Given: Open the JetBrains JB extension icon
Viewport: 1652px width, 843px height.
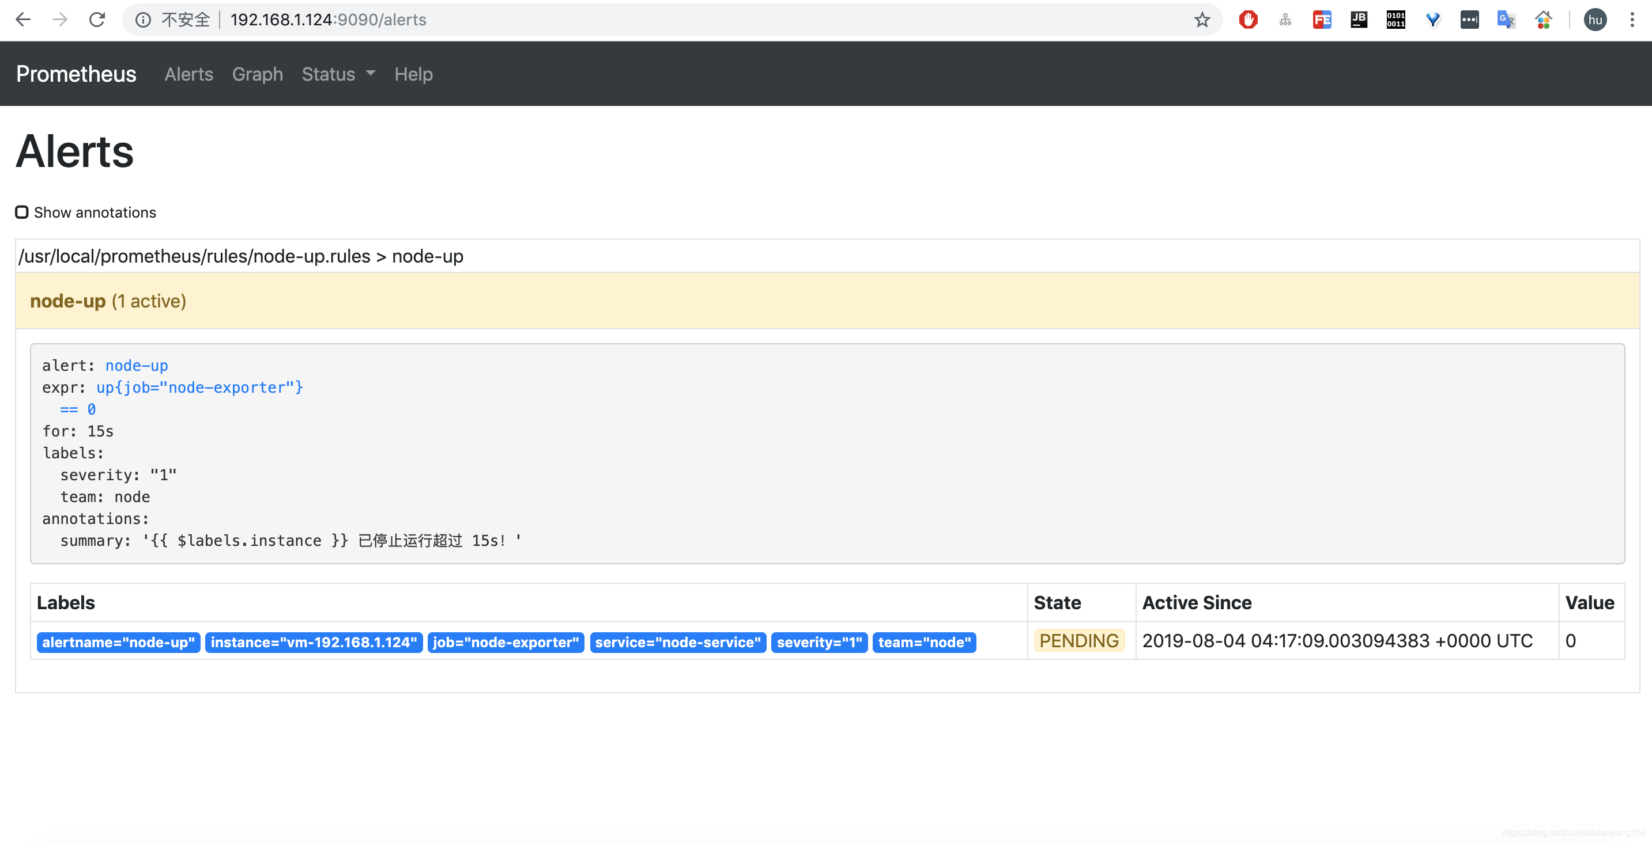Looking at the screenshot, I should [x=1358, y=20].
